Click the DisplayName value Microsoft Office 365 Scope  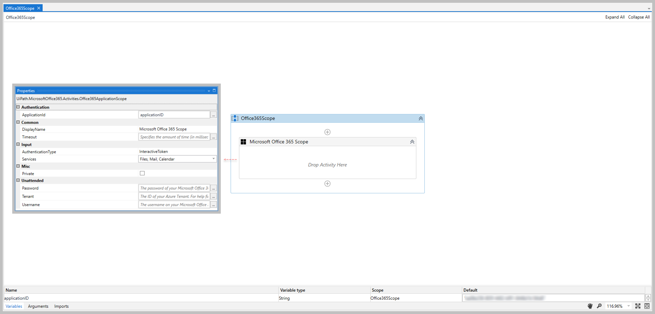click(x=163, y=129)
